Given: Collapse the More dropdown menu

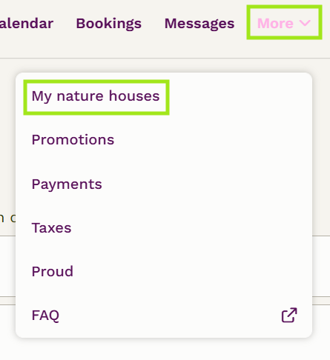Looking at the screenshot, I should 284,22.
